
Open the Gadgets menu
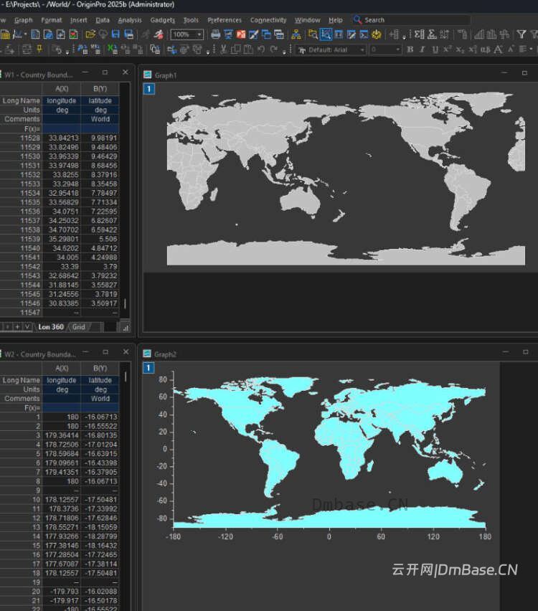click(163, 20)
